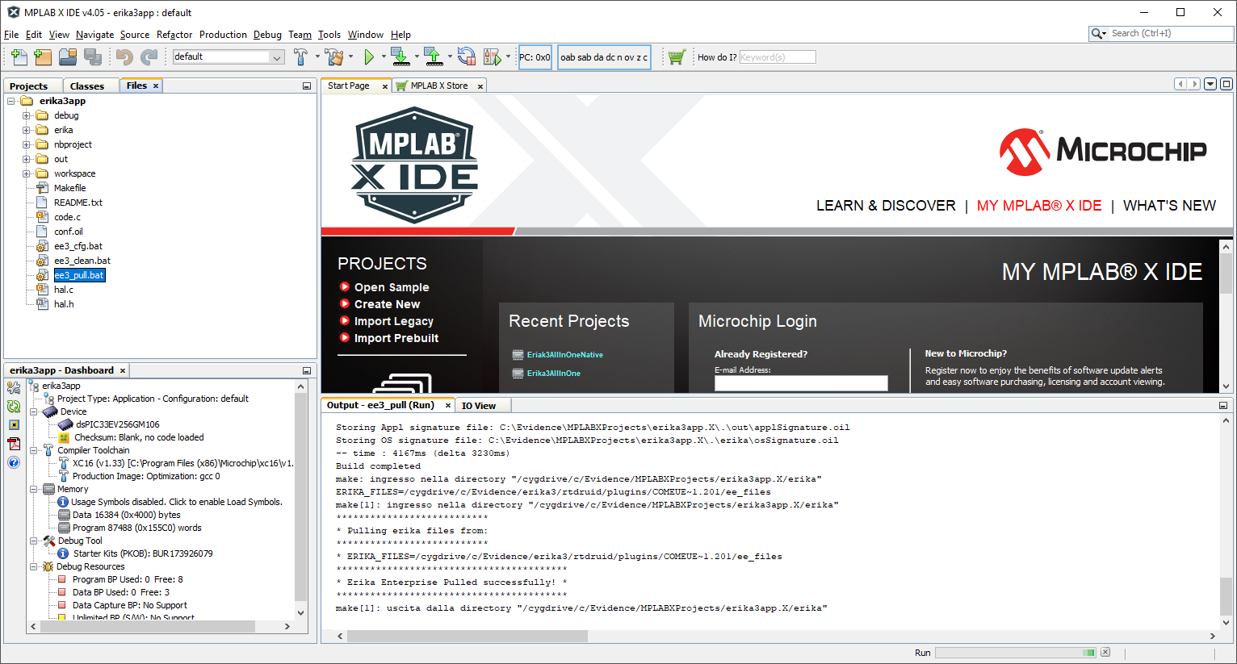Collapse the Compiler Toolchain node
This screenshot has height=664, width=1237.
pos(34,450)
